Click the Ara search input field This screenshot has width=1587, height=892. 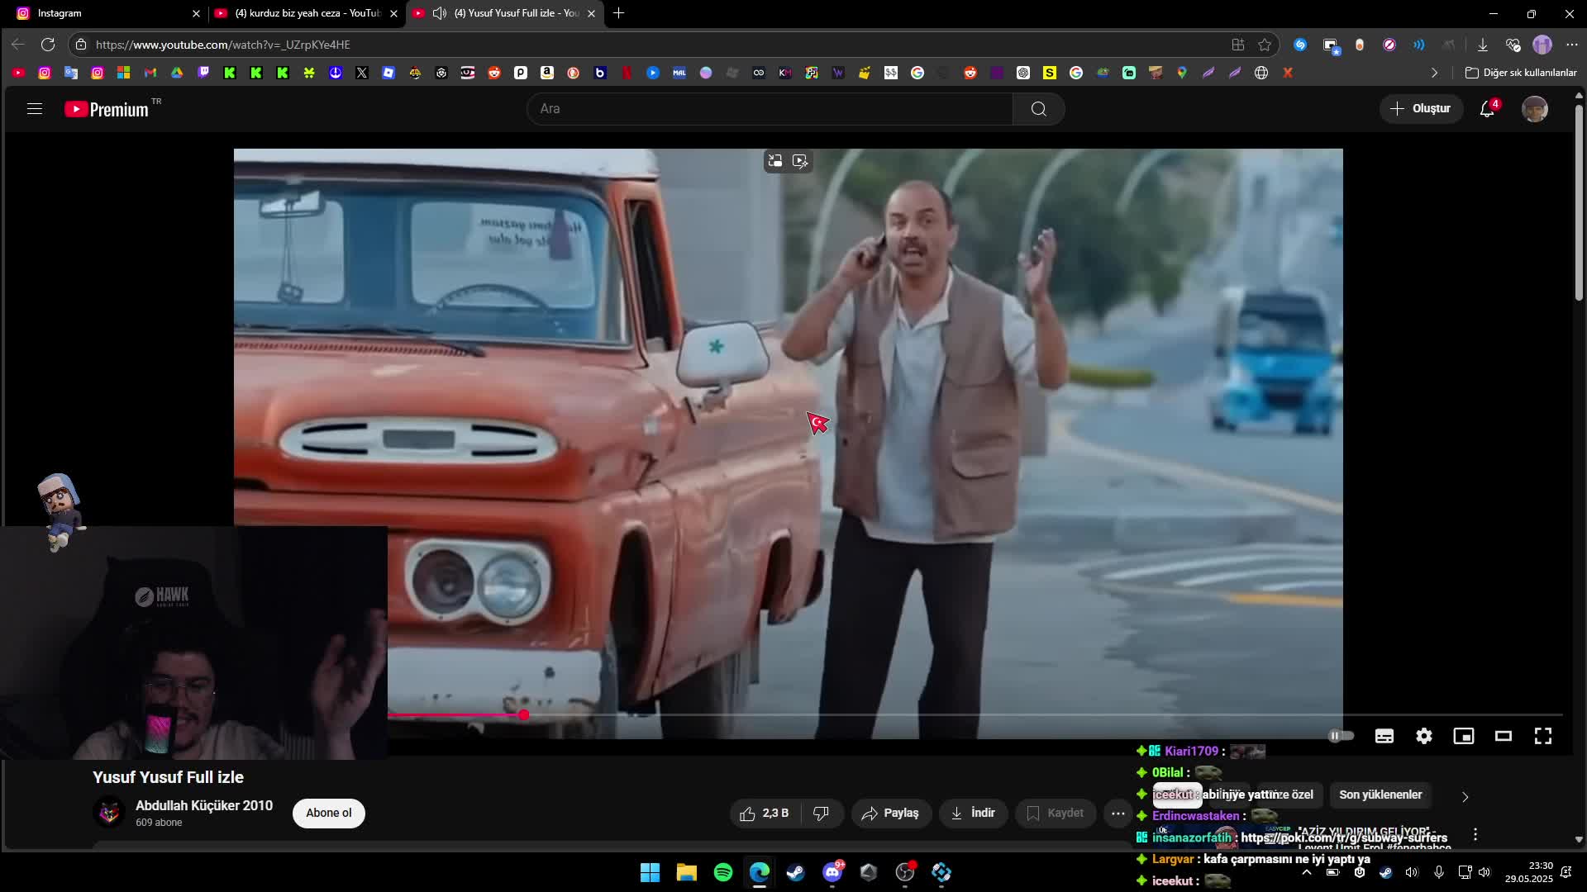click(770, 109)
